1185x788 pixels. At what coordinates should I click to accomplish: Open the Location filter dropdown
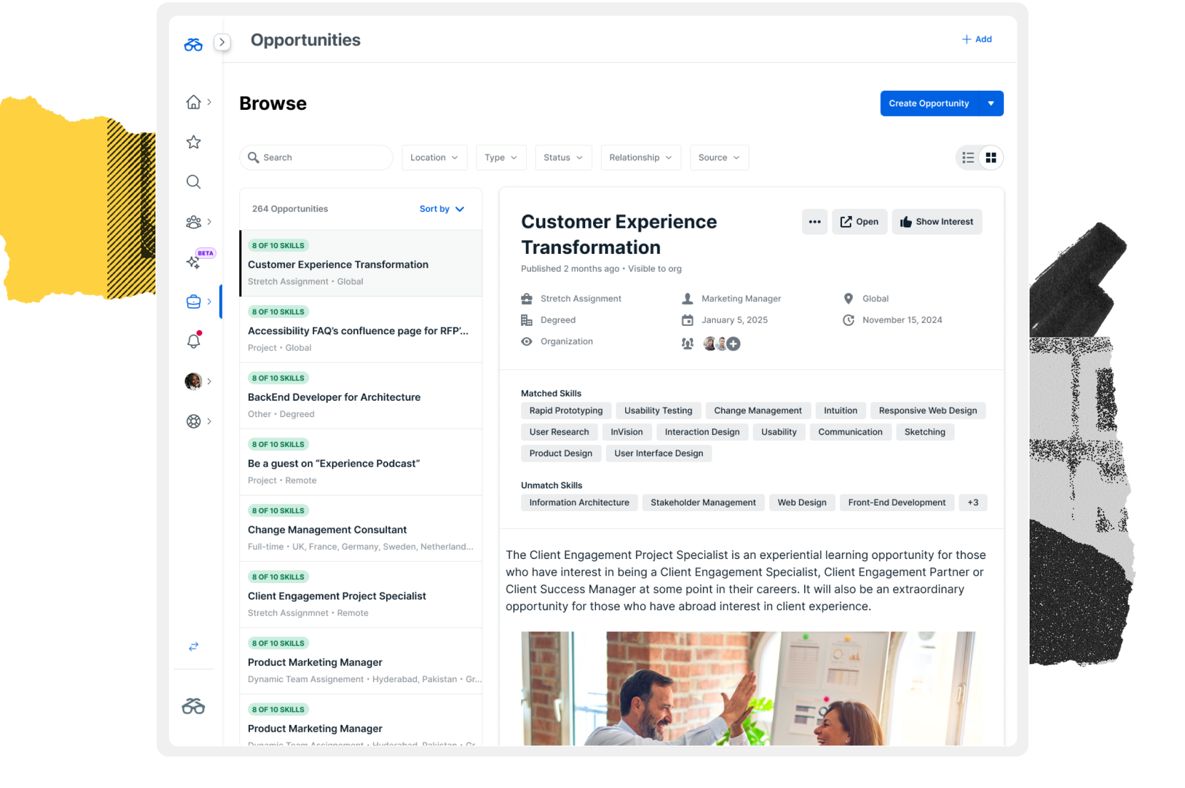(434, 158)
